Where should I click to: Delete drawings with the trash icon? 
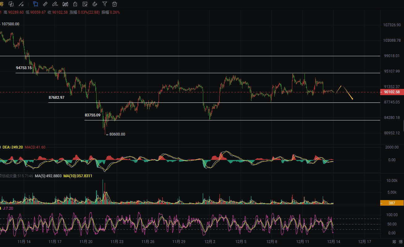115,4
